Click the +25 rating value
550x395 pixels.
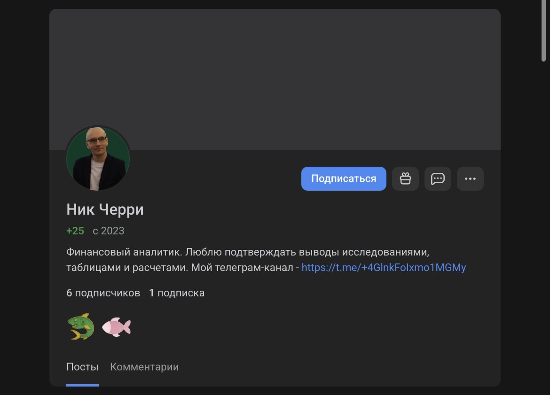[75, 231]
